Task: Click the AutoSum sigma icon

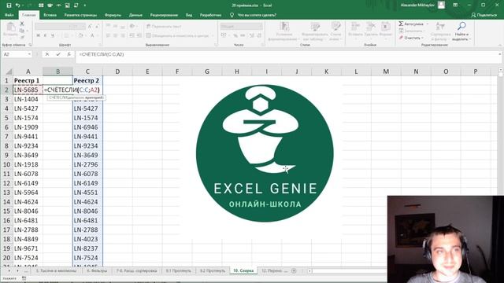Action: point(401,24)
